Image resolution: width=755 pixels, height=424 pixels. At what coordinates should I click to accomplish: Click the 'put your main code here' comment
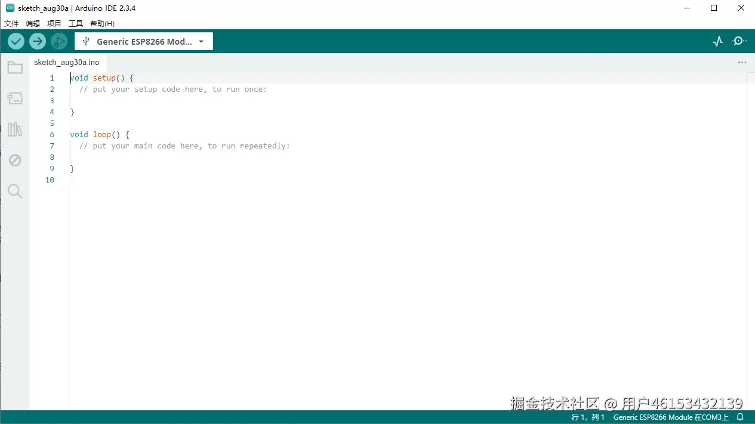(x=184, y=146)
